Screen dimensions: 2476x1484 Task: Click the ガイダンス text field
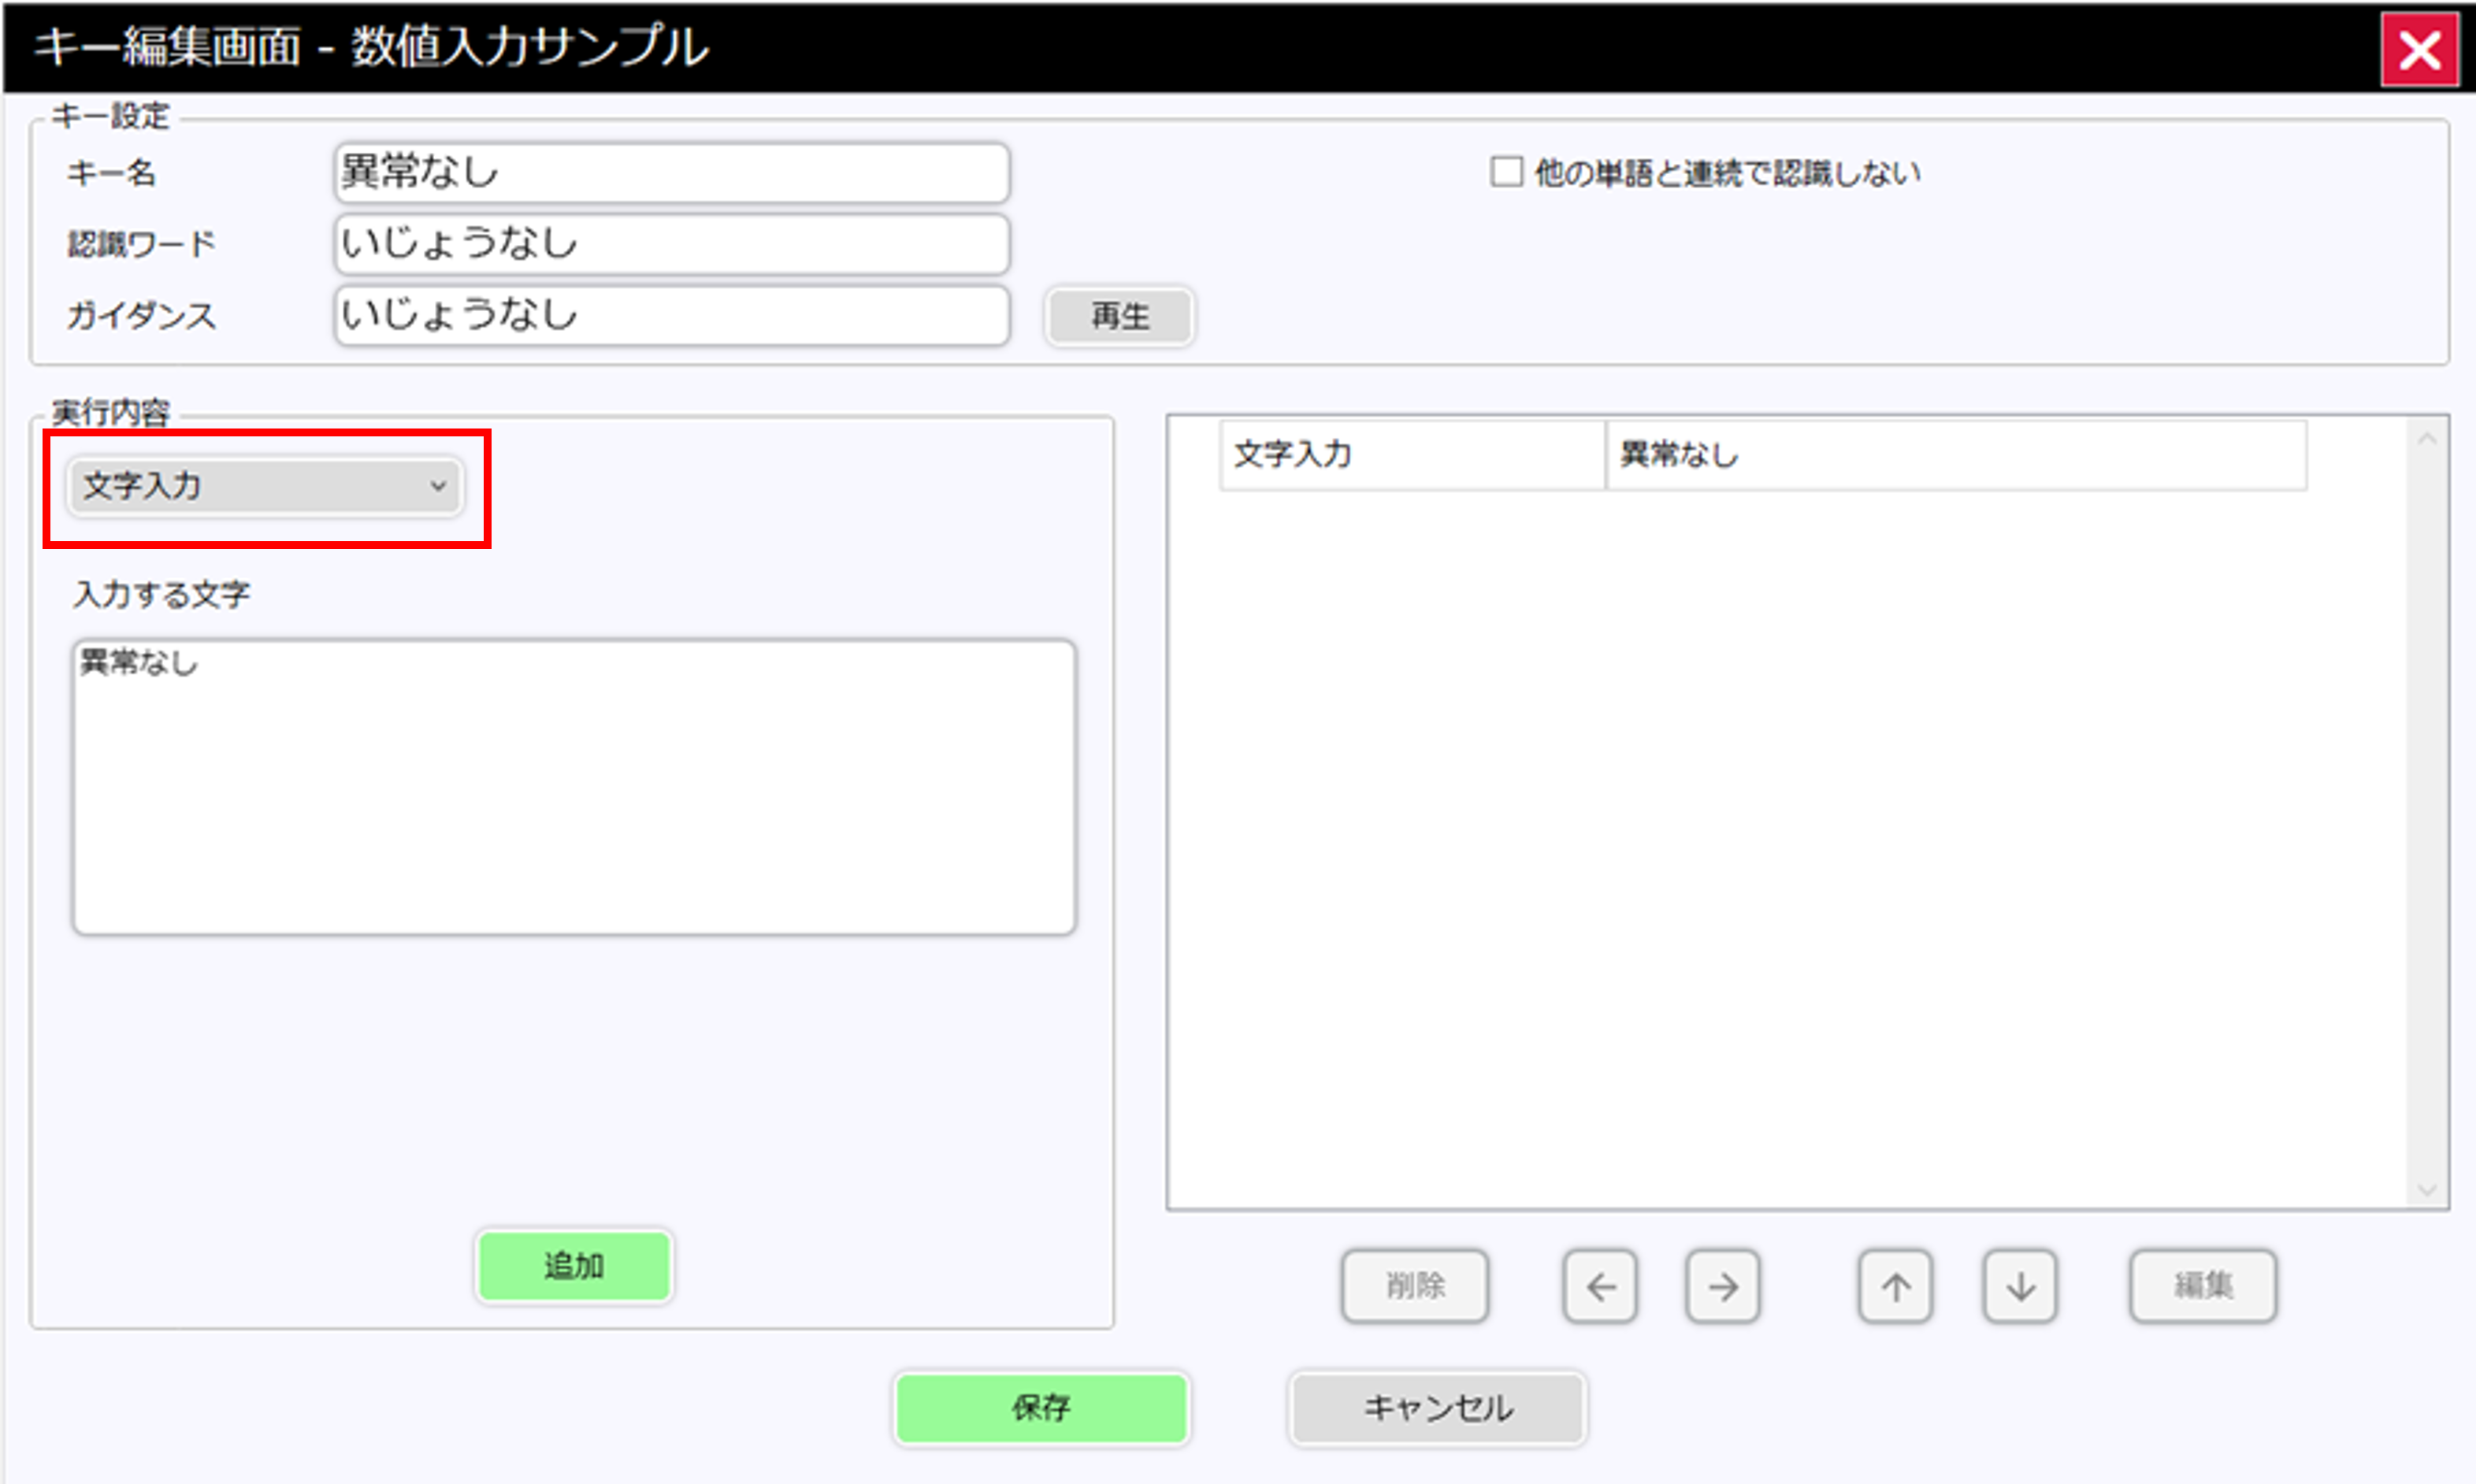point(671,315)
